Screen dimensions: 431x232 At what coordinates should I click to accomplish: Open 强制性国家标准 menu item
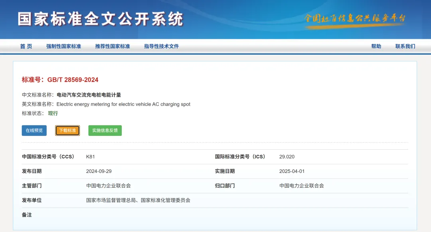click(x=63, y=46)
